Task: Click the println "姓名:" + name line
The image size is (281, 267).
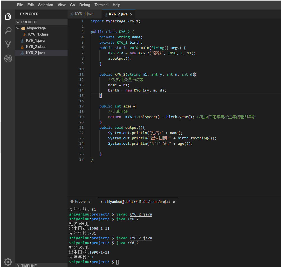Action: tap(145, 133)
